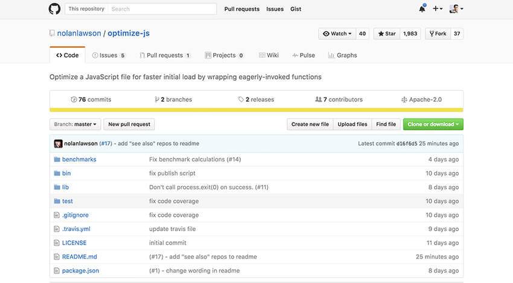Open Pull requests in top navigation
Screen dimensions: 513x283
[242, 9]
